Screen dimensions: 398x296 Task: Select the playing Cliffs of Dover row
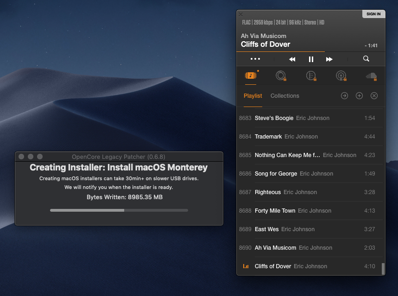coord(310,266)
